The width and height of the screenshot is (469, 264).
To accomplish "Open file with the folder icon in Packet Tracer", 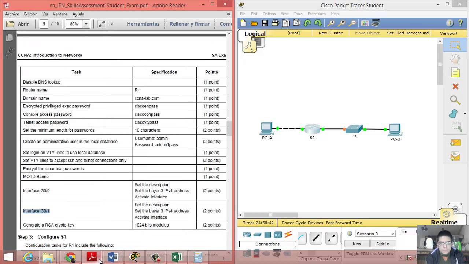I will [x=254, y=23].
